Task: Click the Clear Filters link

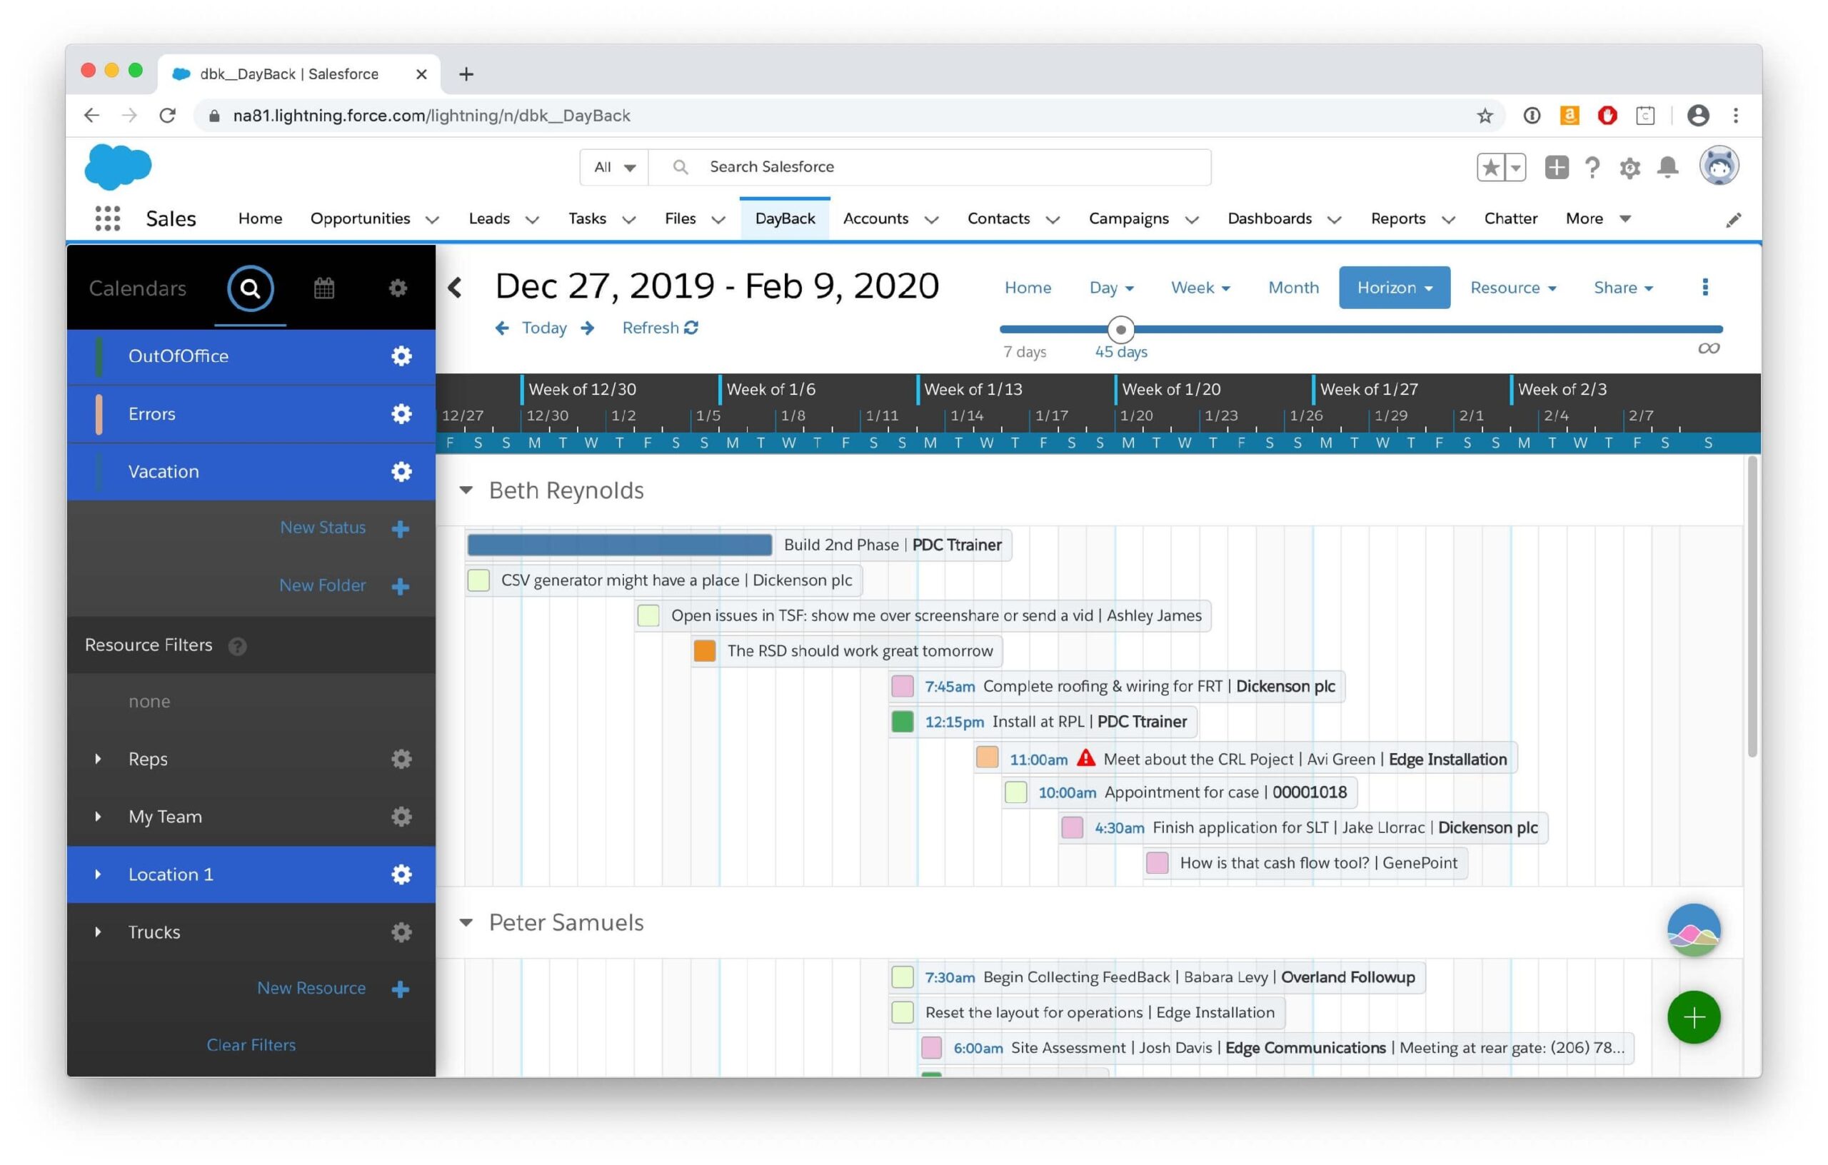Action: 251,1044
